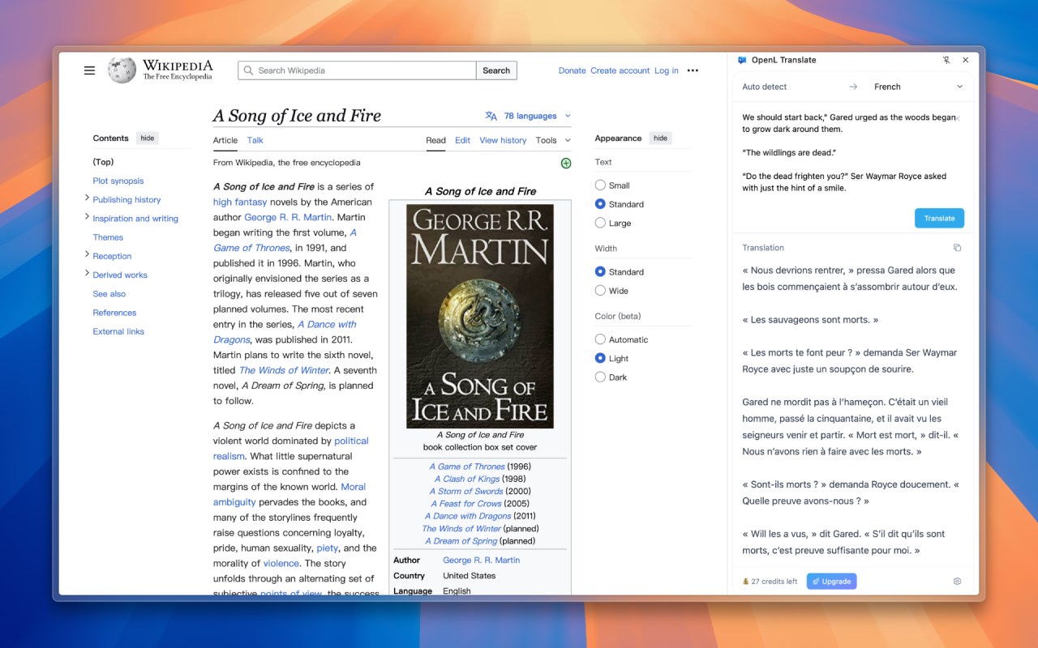Click the green plus good-article icon
The width and height of the screenshot is (1038, 648).
(x=566, y=163)
